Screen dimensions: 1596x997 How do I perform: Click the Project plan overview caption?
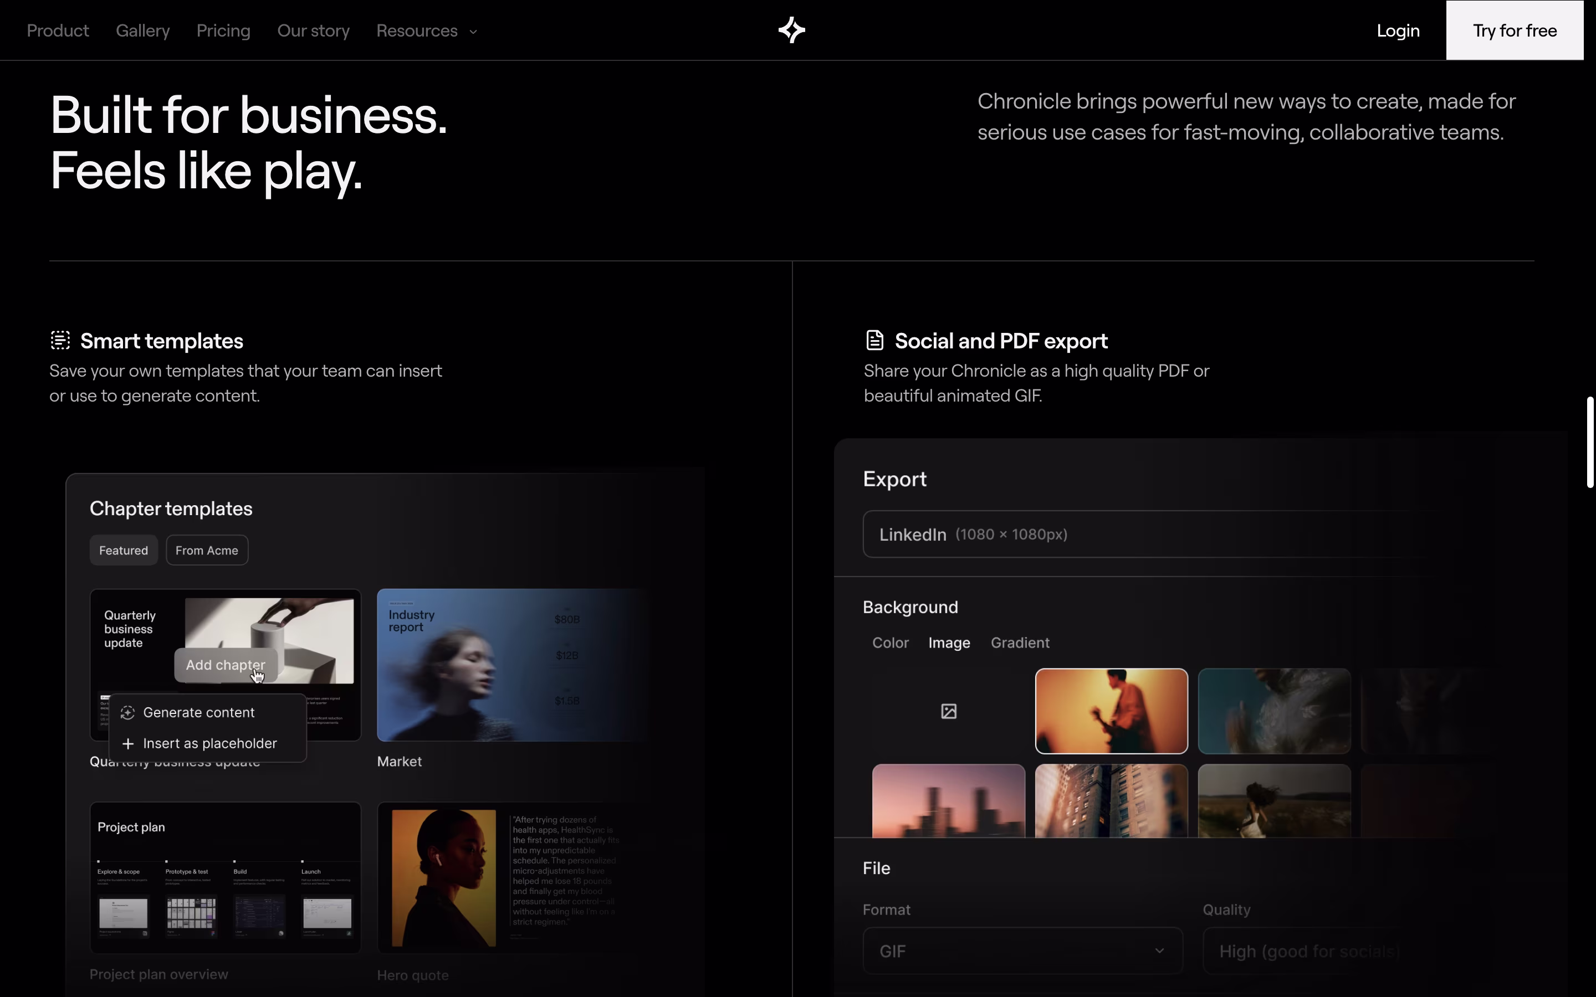coord(159,975)
